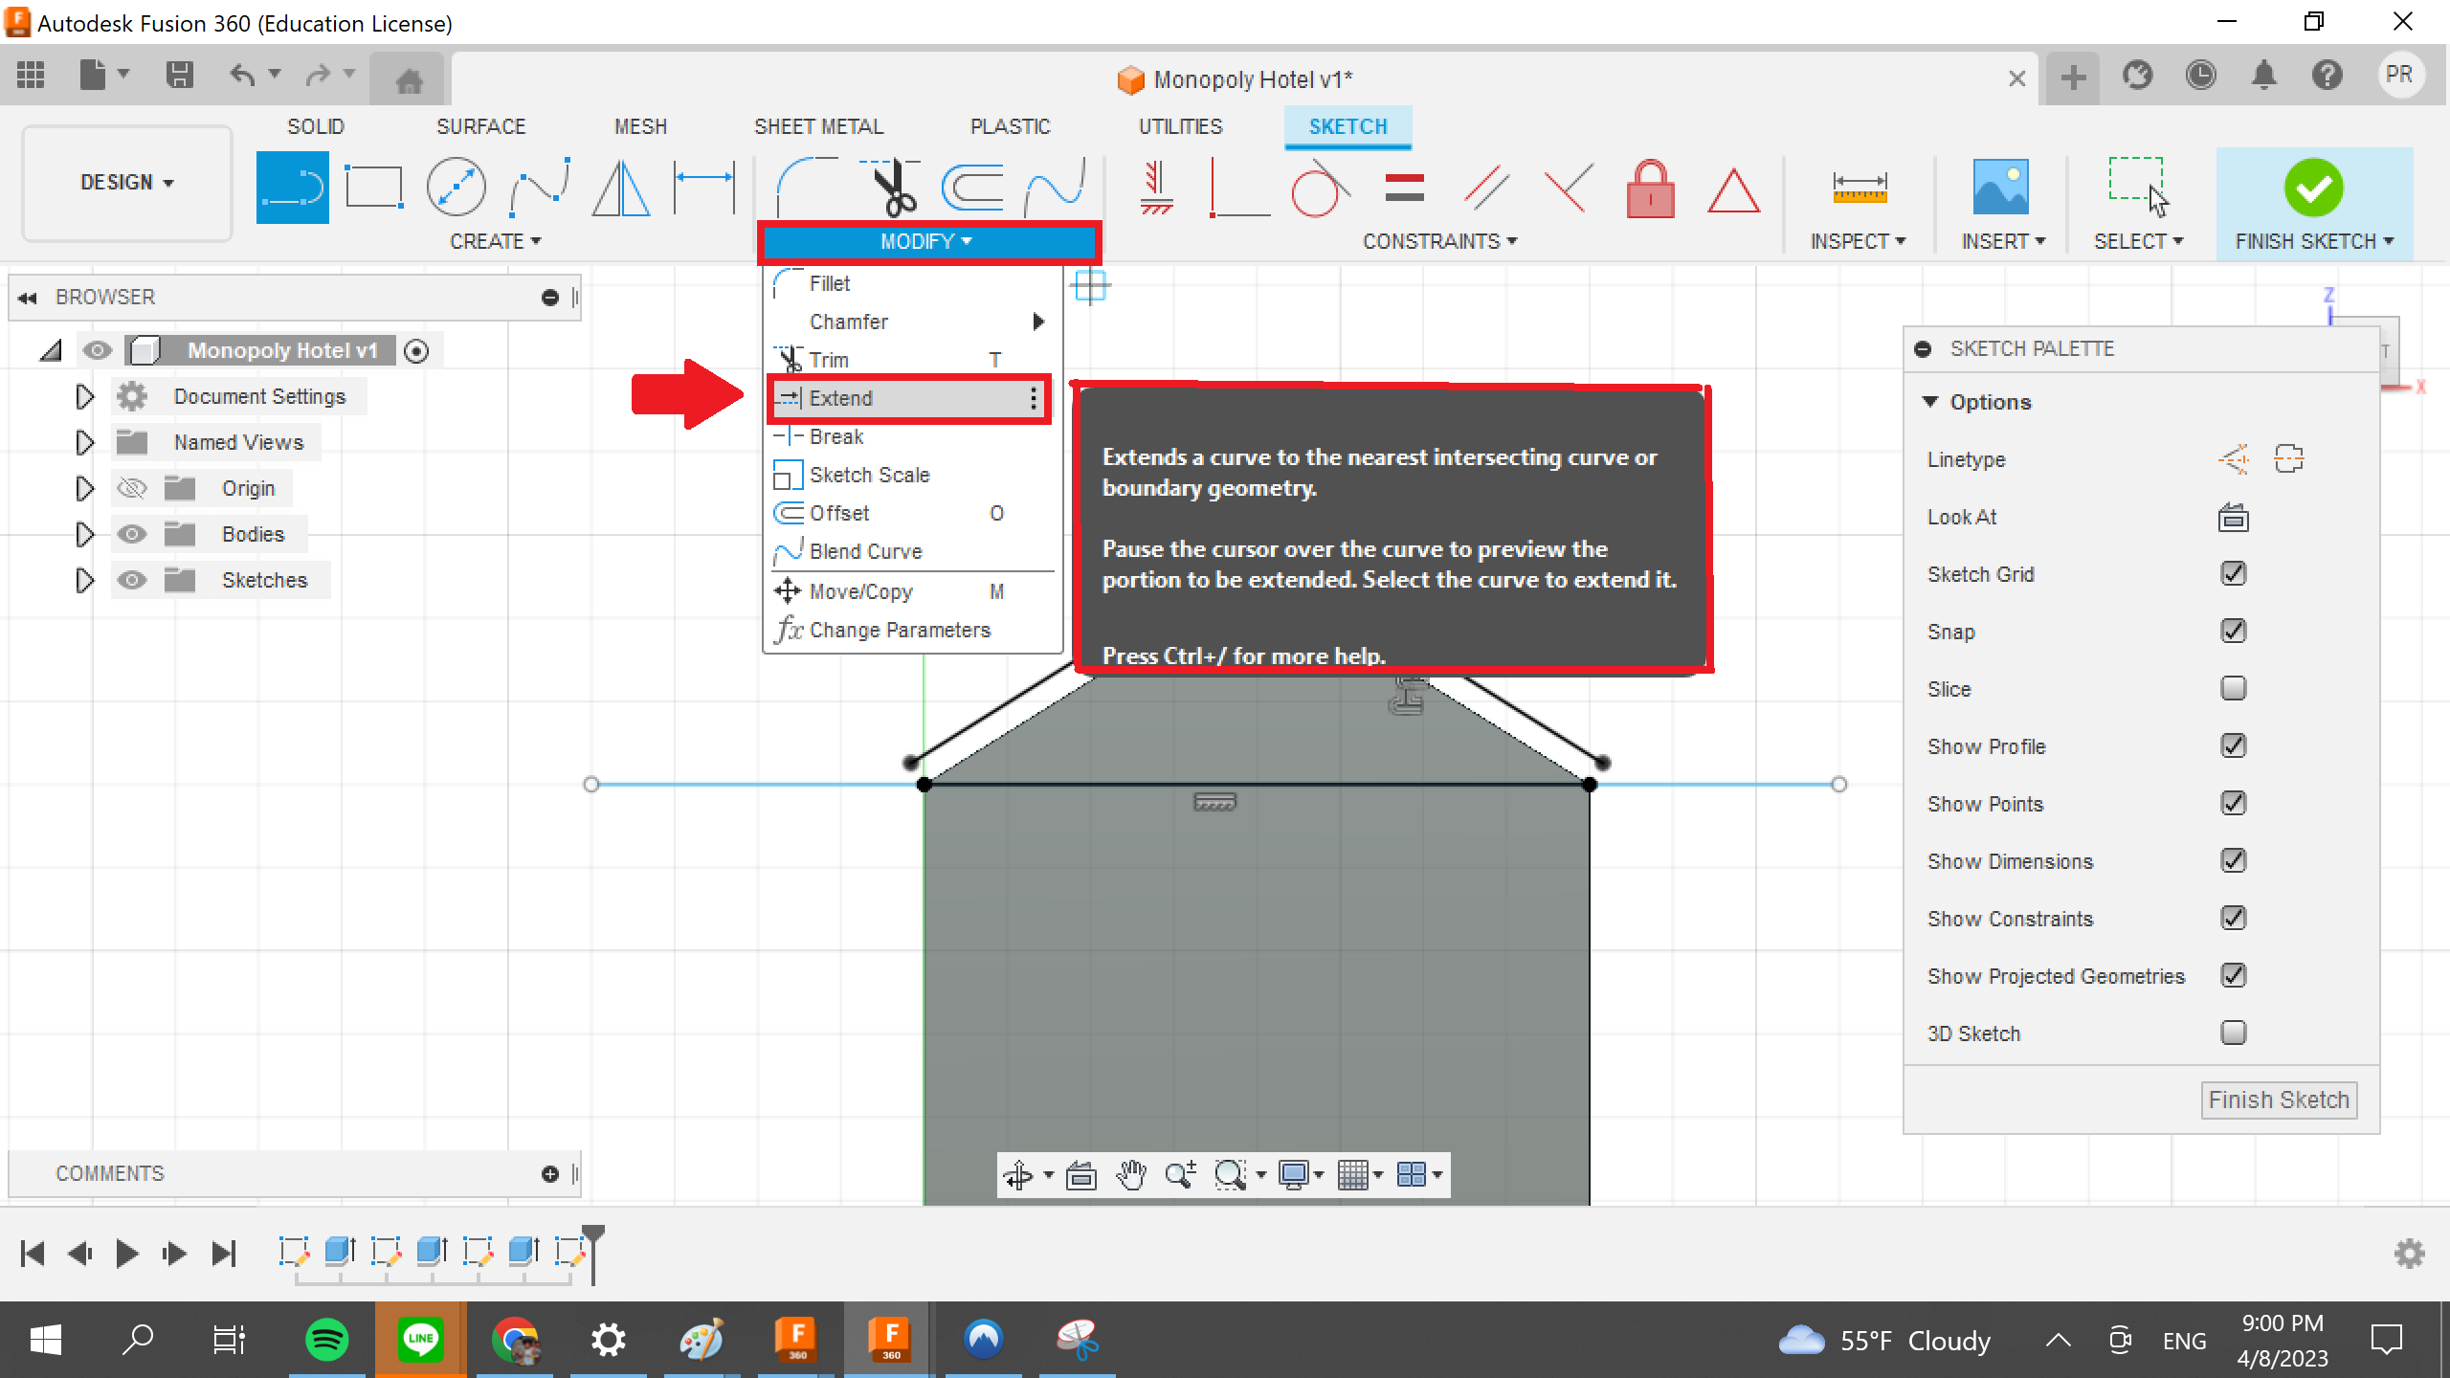Enable the Slice option in Sketch Palette
2450x1378 pixels.
pos(2232,687)
